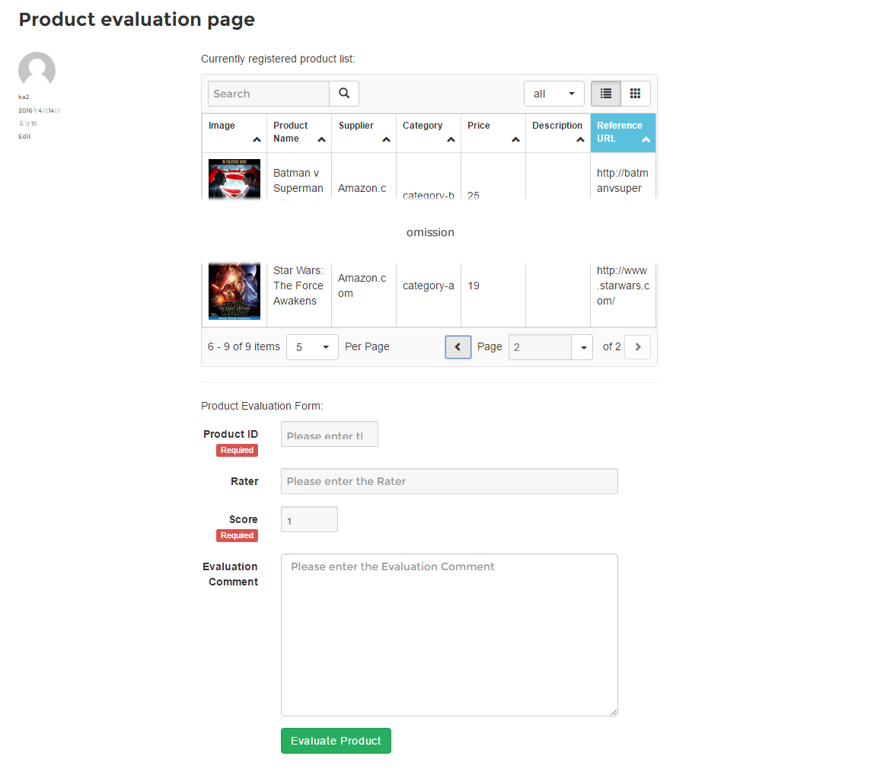Open the 'all' filter dropdown
Screen dimensions: 877x772
553,94
